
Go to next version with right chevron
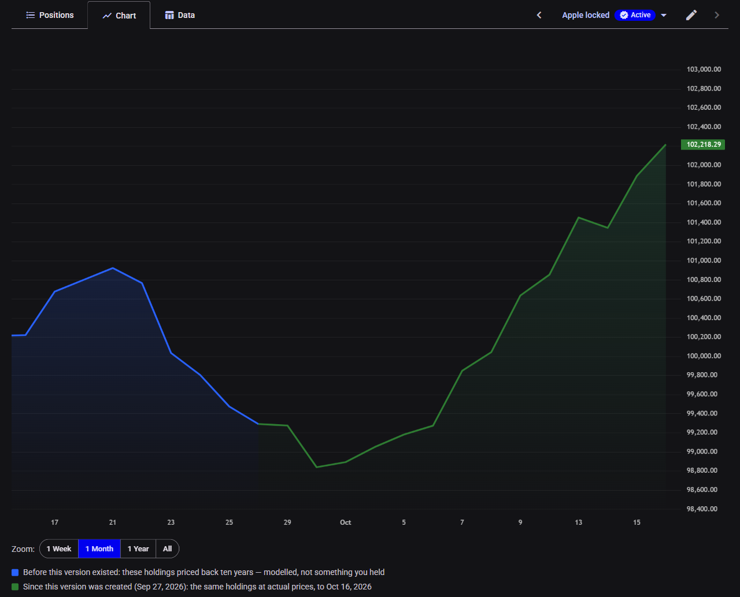[x=717, y=15]
